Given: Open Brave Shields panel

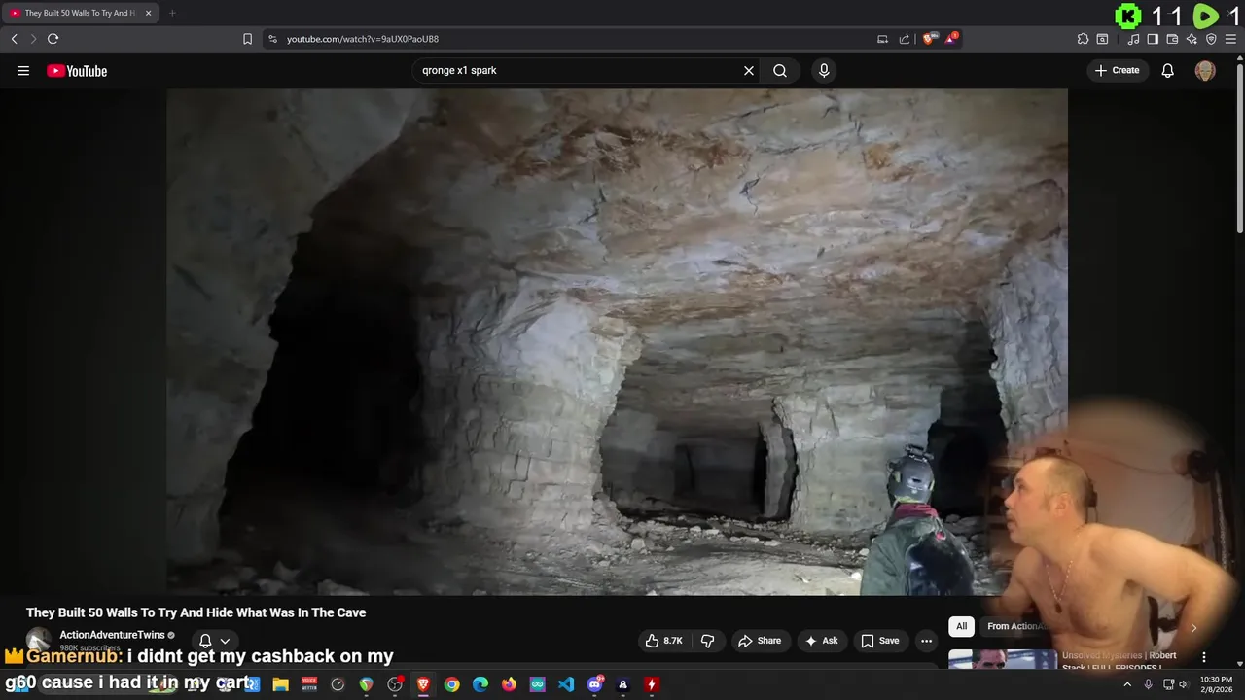Looking at the screenshot, I should [x=930, y=39].
